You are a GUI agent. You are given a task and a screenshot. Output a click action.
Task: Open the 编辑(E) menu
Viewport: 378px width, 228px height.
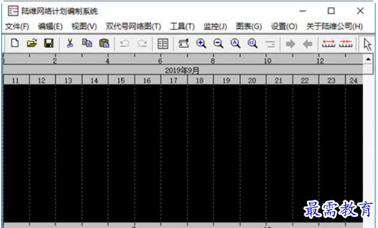coord(50,26)
